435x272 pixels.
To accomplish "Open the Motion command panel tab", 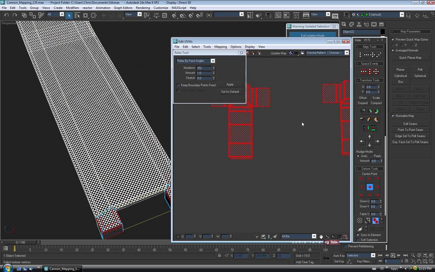I will (366, 24).
